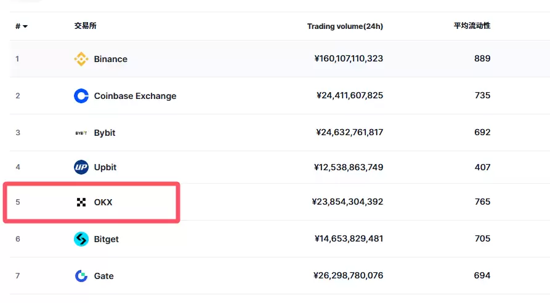550x303 pixels.
Task: Select the OKX exchange name
Action: [x=103, y=202]
